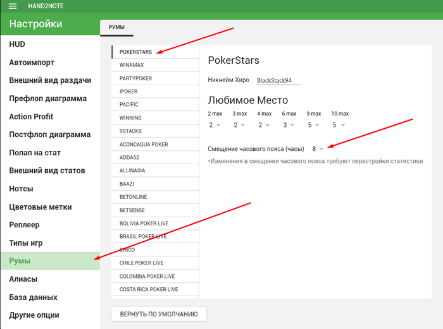
Task: Select ADDA52 room
Action: point(155,157)
